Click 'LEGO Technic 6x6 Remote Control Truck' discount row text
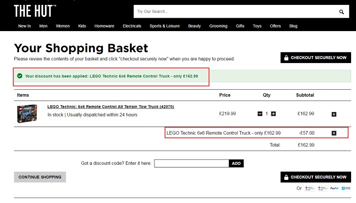Screen dimensions: 356x203 tap(224, 133)
